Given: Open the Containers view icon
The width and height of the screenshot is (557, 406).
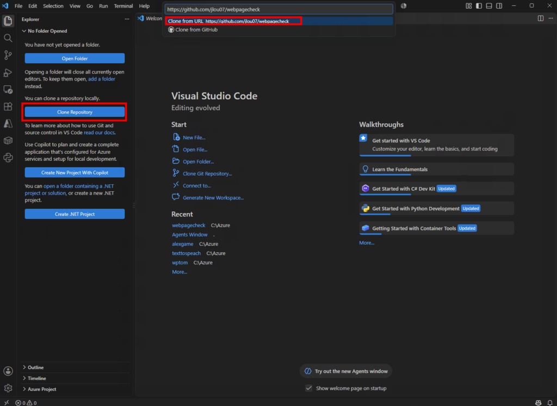Looking at the screenshot, I should coord(8,141).
